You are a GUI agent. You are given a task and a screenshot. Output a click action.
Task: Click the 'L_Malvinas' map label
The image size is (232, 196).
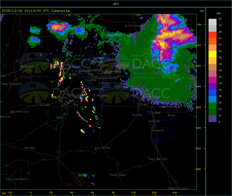[102, 96]
